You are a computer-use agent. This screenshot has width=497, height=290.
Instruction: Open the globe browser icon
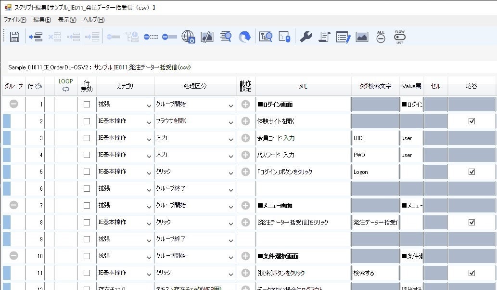pos(188,37)
